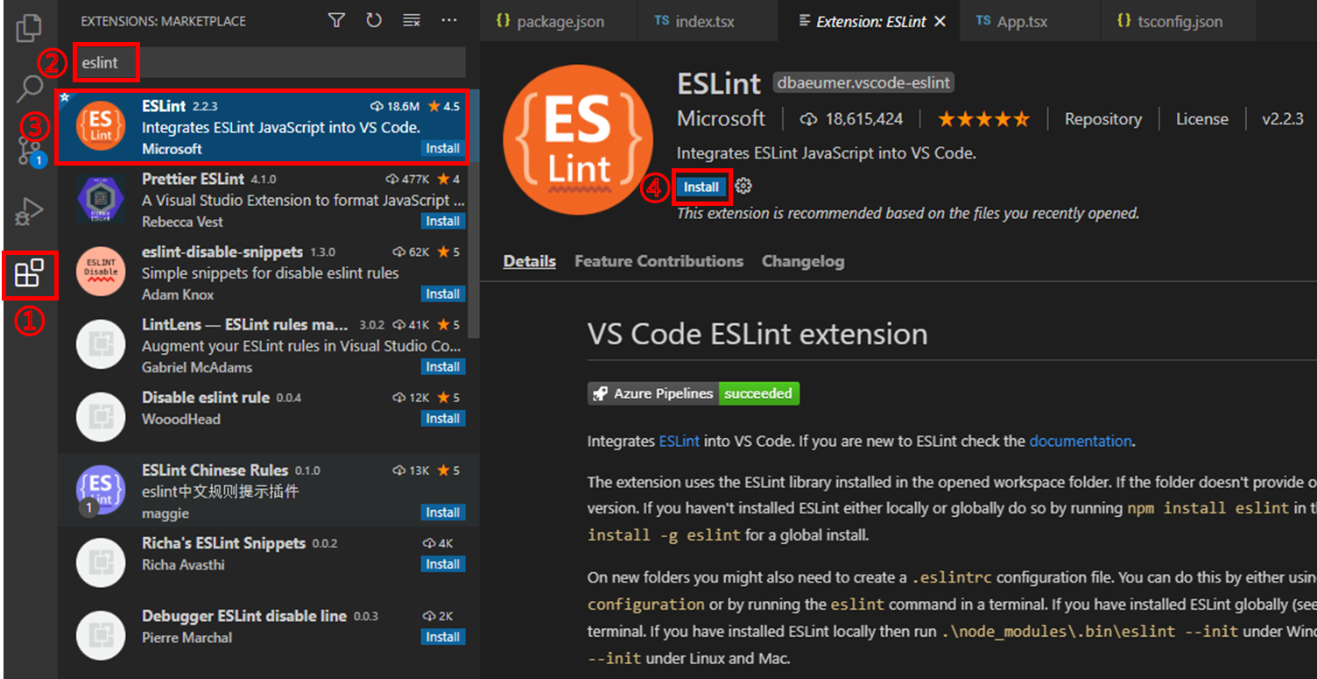Screen dimensions: 1317x679
Task: Click the ESLint Chinese Rules logo
Action: click(101, 491)
